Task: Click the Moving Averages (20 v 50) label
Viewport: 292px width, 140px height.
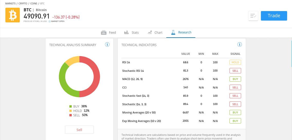Action: (139, 113)
